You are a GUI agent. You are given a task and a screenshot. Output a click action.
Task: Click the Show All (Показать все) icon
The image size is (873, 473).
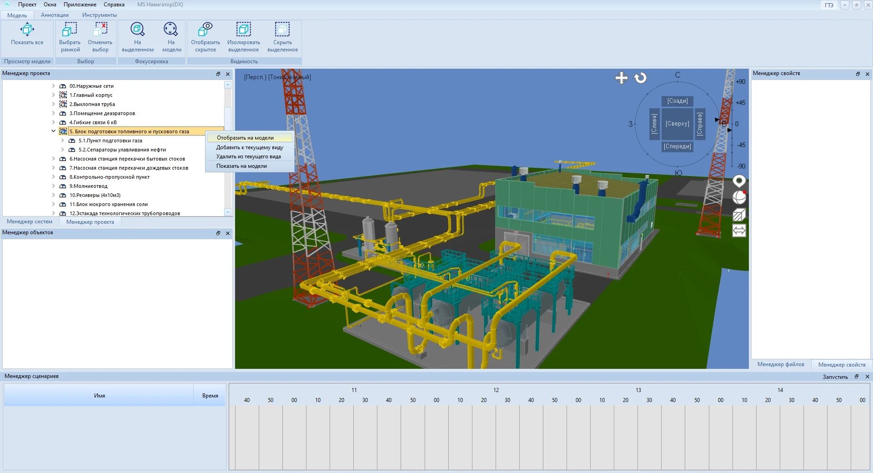coord(27,30)
